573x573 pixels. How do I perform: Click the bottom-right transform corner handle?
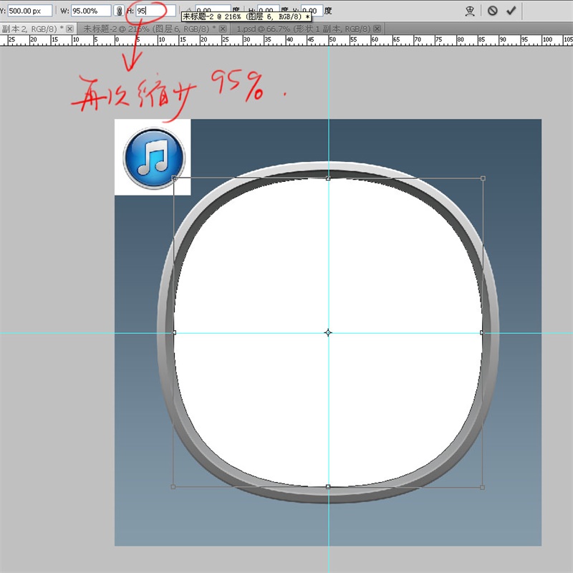click(483, 487)
